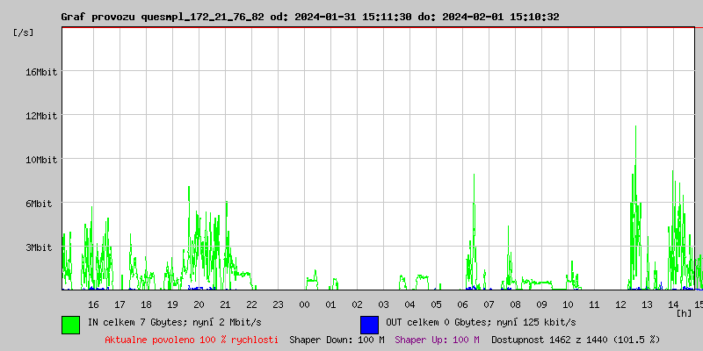Click the 10Mbit vertical axis label
The height and width of the screenshot is (351, 703).
pos(40,160)
